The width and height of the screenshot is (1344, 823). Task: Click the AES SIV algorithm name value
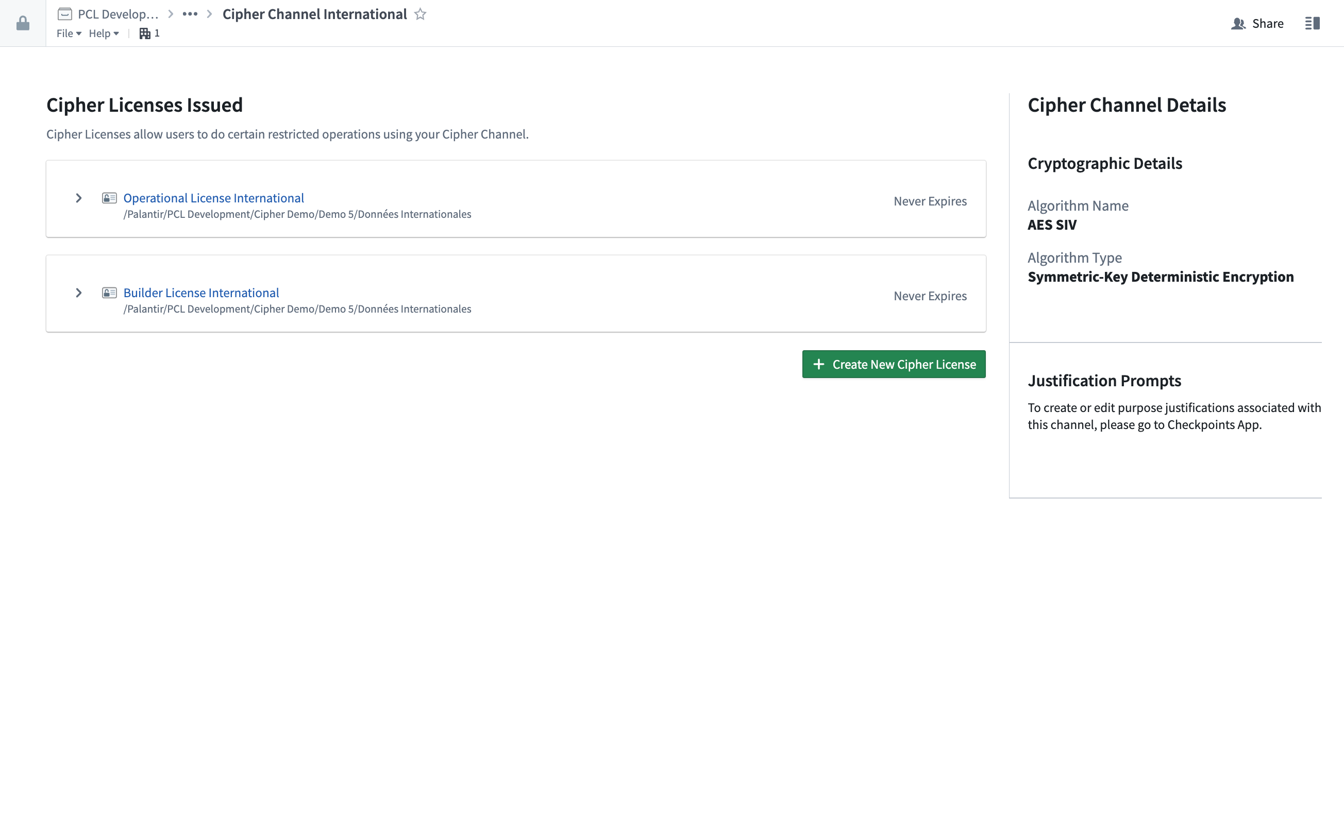point(1052,225)
